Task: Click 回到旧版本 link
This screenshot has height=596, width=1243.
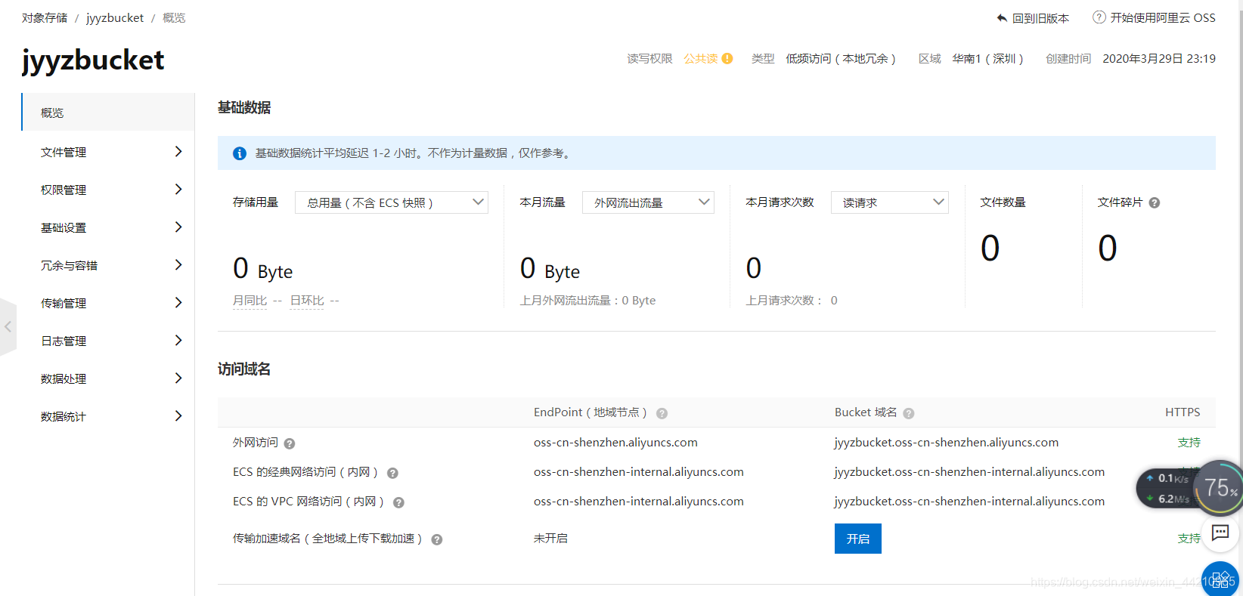Action: pos(1040,18)
